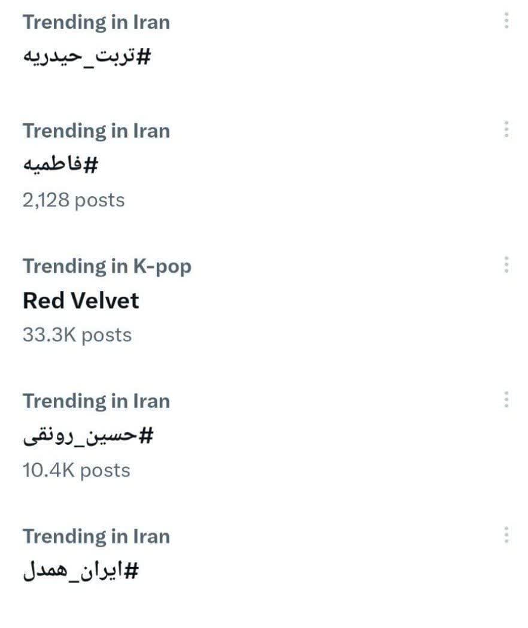Click the "10.4K posts" count
The height and width of the screenshot is (628, 528).
click(76, 471)
